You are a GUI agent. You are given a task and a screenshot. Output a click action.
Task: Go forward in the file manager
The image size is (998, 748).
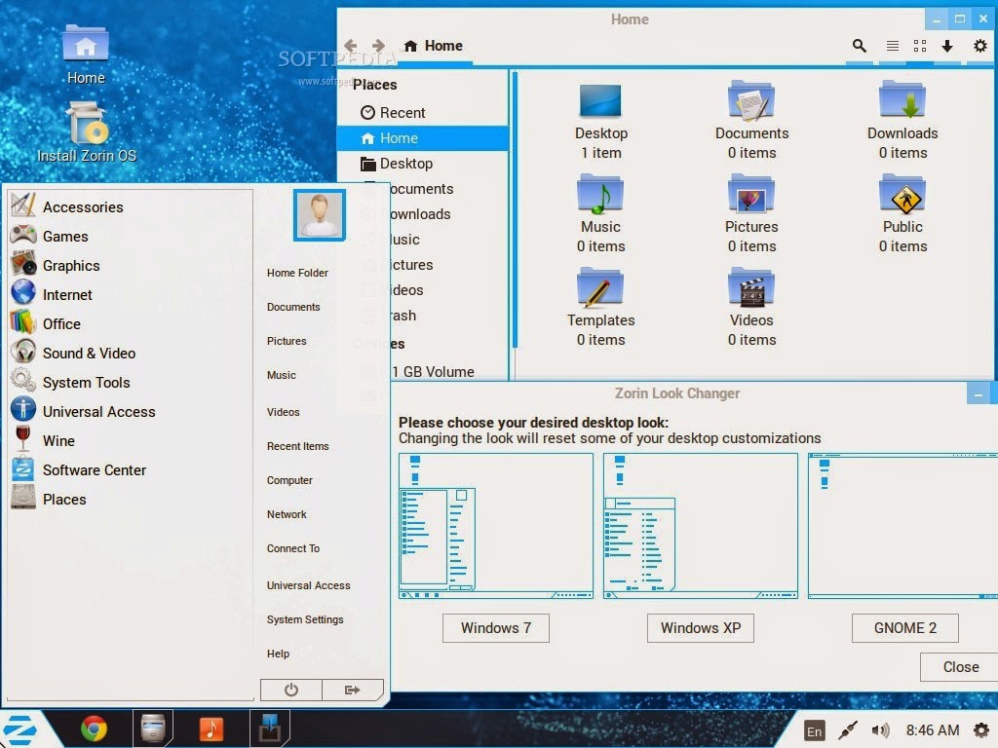(x=379, y=46)
